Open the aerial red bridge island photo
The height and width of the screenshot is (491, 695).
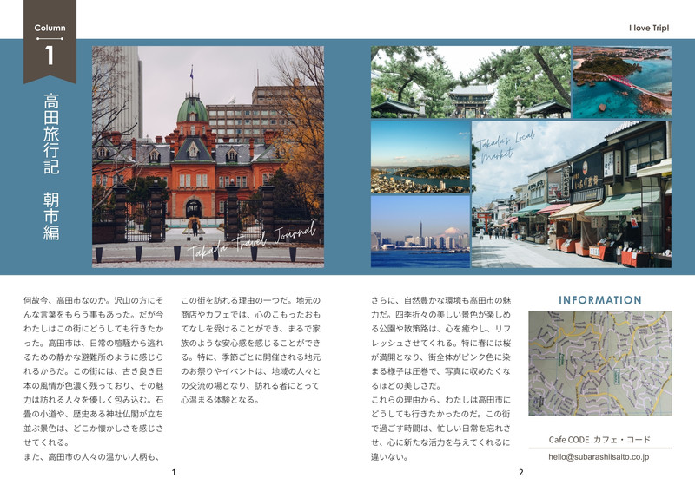click(622, 82)
